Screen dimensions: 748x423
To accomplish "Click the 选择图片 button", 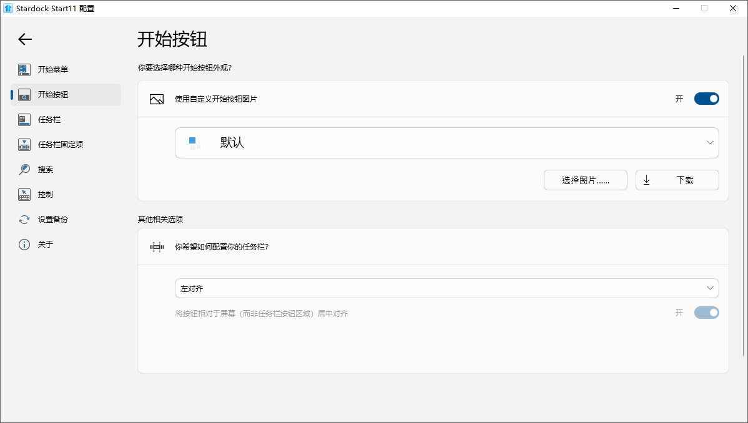I will 584,180.
